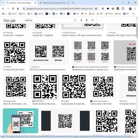Open the Libertà QR code thumbnail

coord(74,87)
